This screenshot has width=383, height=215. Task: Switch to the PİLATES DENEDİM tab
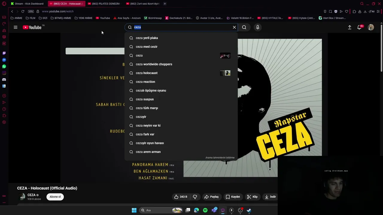tap(104, 4)
